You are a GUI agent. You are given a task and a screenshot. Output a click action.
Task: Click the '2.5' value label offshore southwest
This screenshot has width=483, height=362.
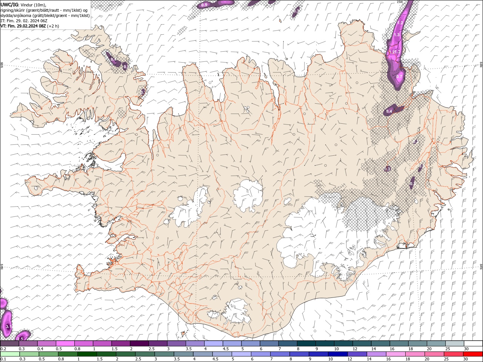click(x=21, y=339)
